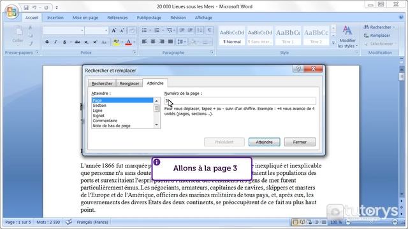
Task: Switch to full screen reading view
Action: click(x=302, y=222)
